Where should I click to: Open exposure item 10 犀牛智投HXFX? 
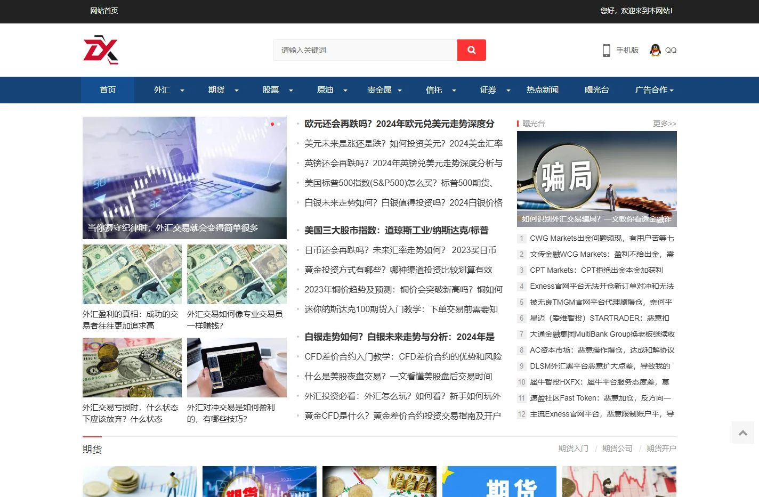click(x=600, y=382)
